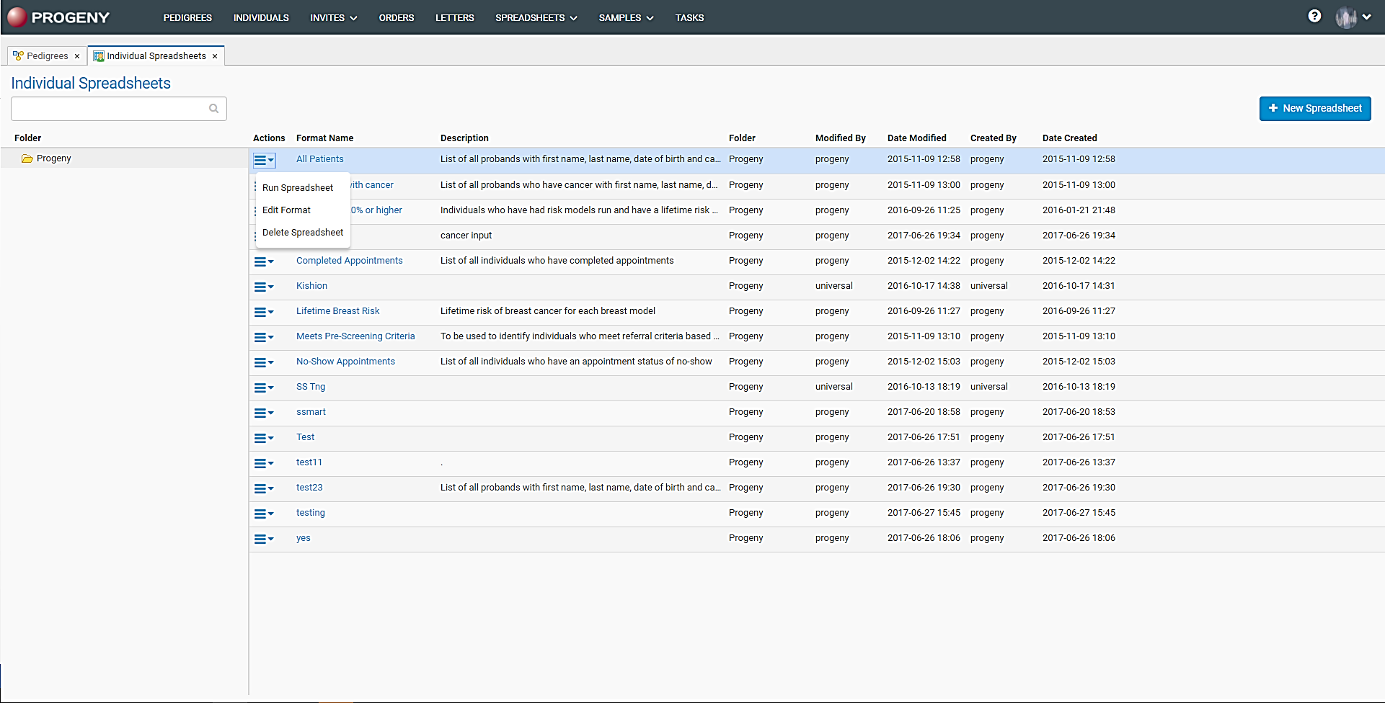Click the Actions icon for SS Tng row
Screen dimensions: 1385x703
[264, 388]
